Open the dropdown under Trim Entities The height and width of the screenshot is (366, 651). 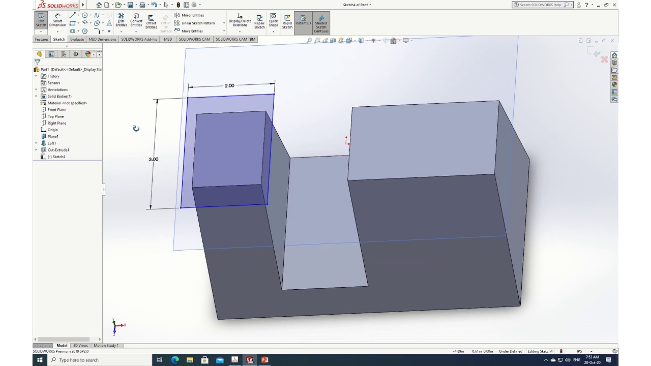[x=121, y=32]
